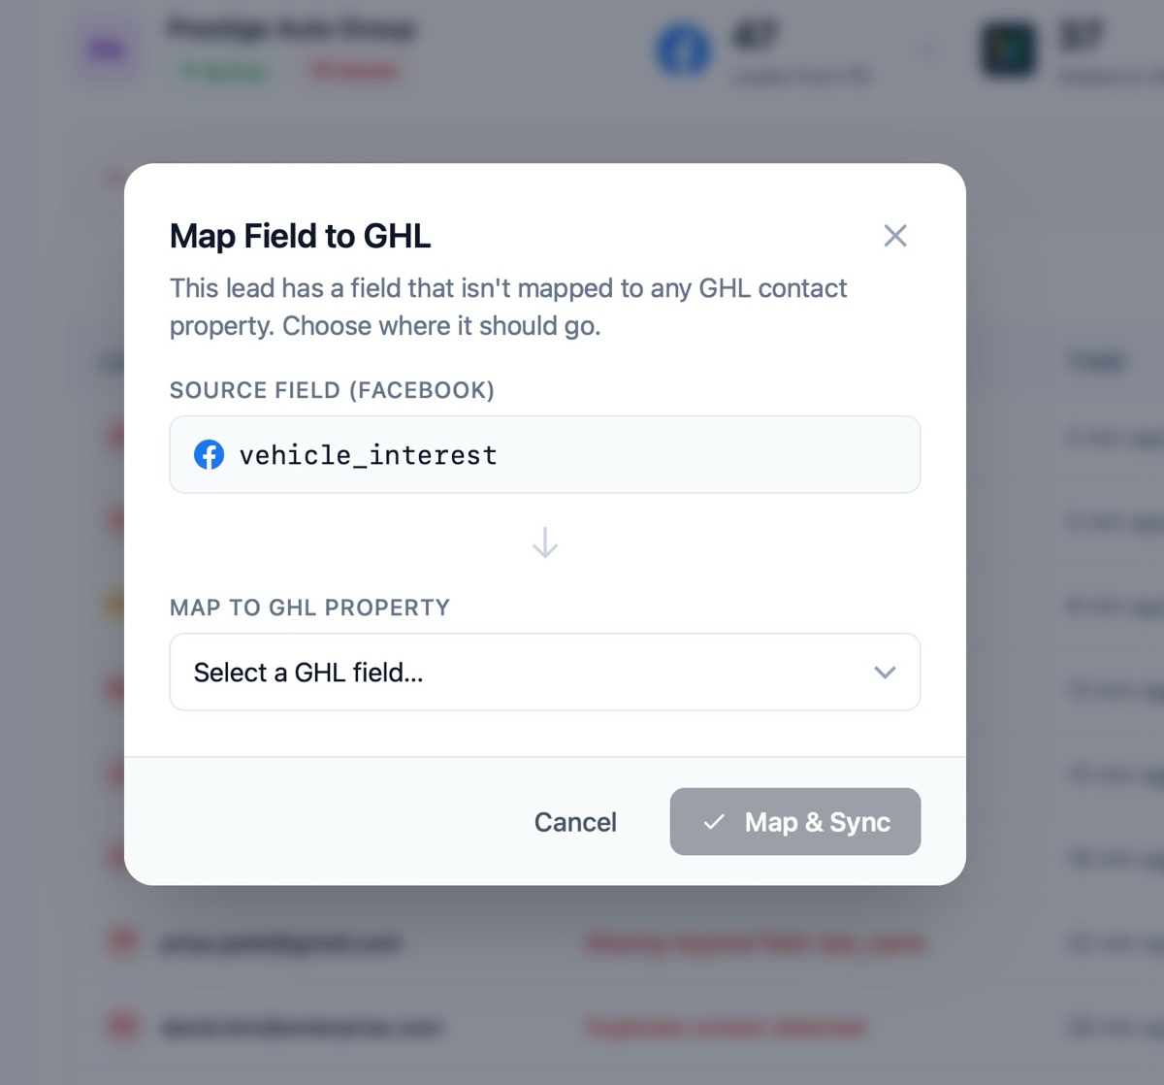Click the Facebook logo in the top header

point(684,50)
